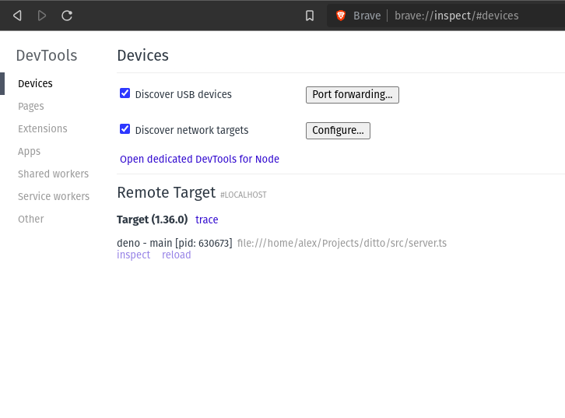Click the Brave lion shield icon
The width and height of the screenshot is (565, 418).
(x=341, y=16)
